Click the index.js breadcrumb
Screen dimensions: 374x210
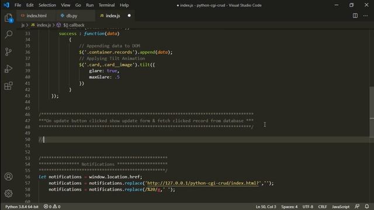pos(44,25)
